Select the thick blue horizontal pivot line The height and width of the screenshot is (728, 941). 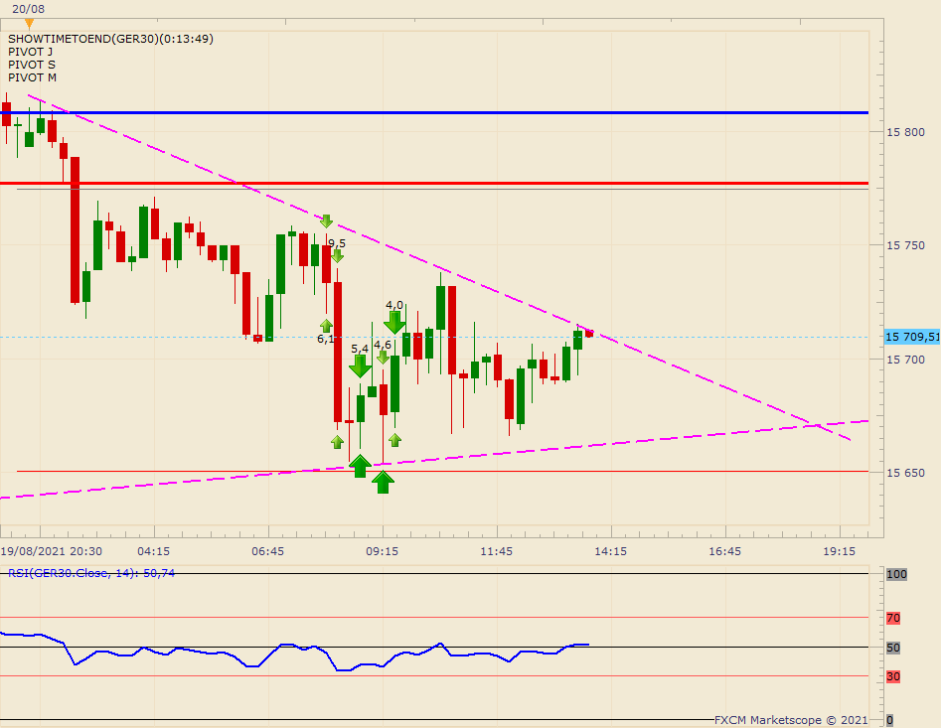(x=434, y=113)
